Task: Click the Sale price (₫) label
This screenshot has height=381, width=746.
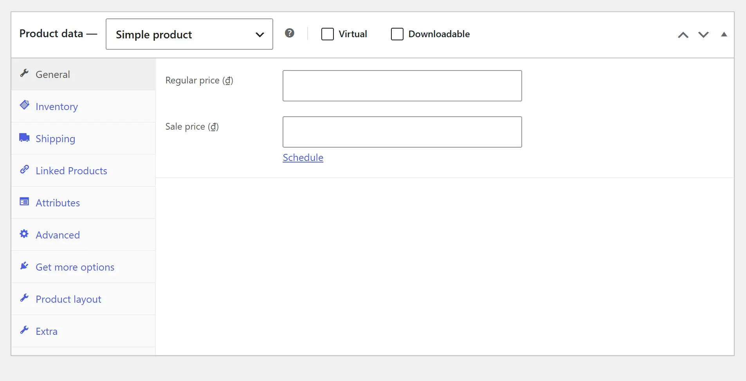Action: click(x=192, y=126)
